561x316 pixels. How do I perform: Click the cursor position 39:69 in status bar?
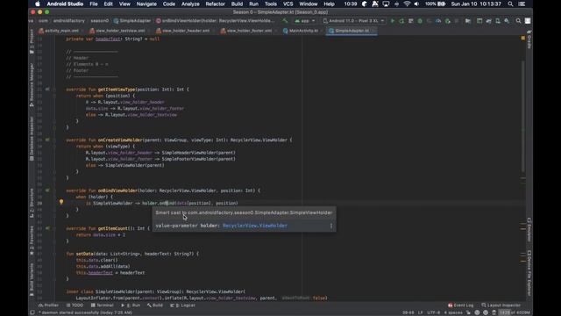pos(408,312)
